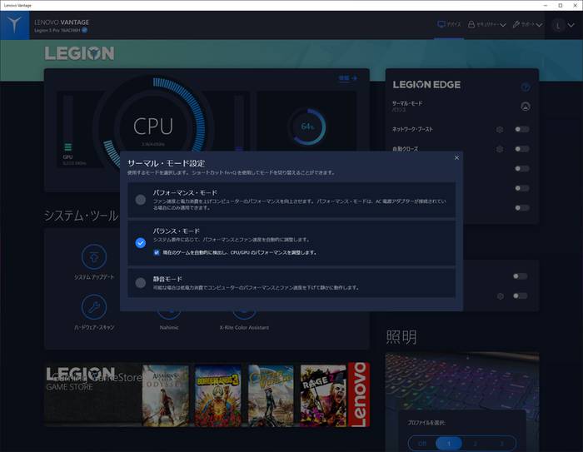Click the CPU circular gauge
The height and width of the screenshot is (452, 583).
click(x=153, y=127)
